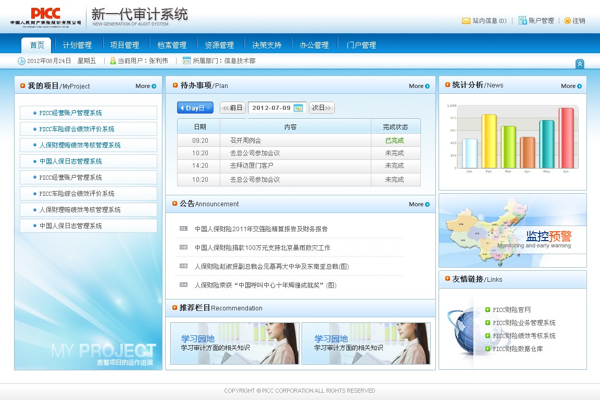600x400 pixels.
Task: Click 查看项目的运作进展 in MY PROJECT banner
Action: (125, 362)
